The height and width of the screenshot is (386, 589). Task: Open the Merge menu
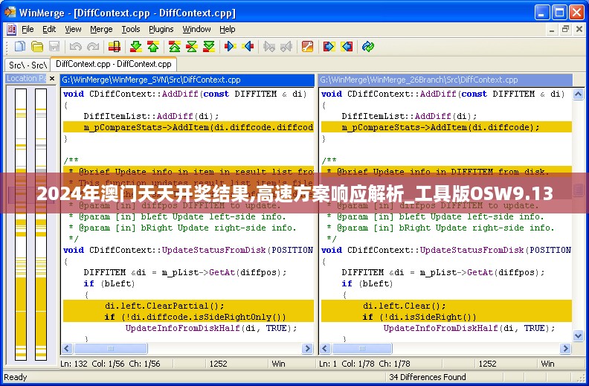click(101, 29)
